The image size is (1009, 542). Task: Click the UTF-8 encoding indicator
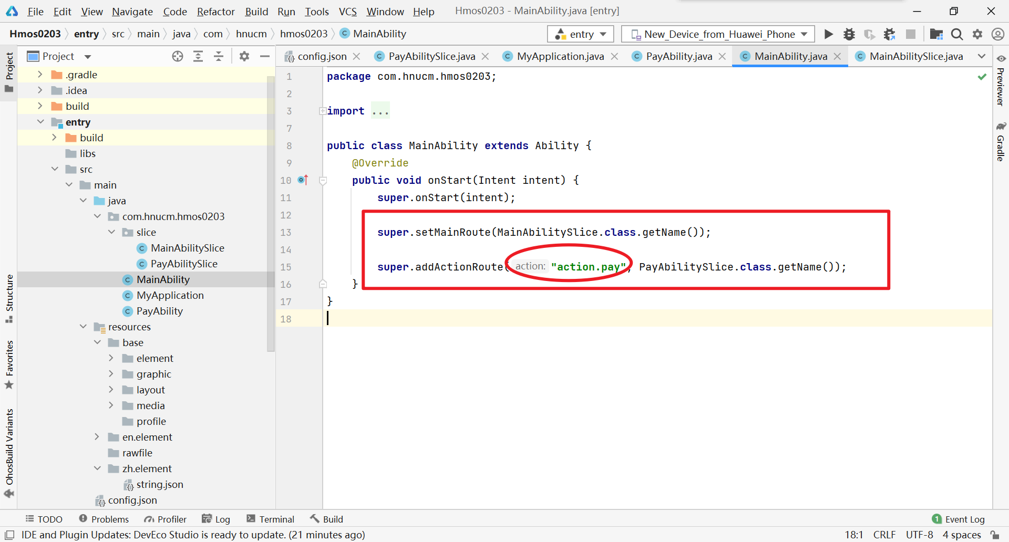click(x=920, y=535)
